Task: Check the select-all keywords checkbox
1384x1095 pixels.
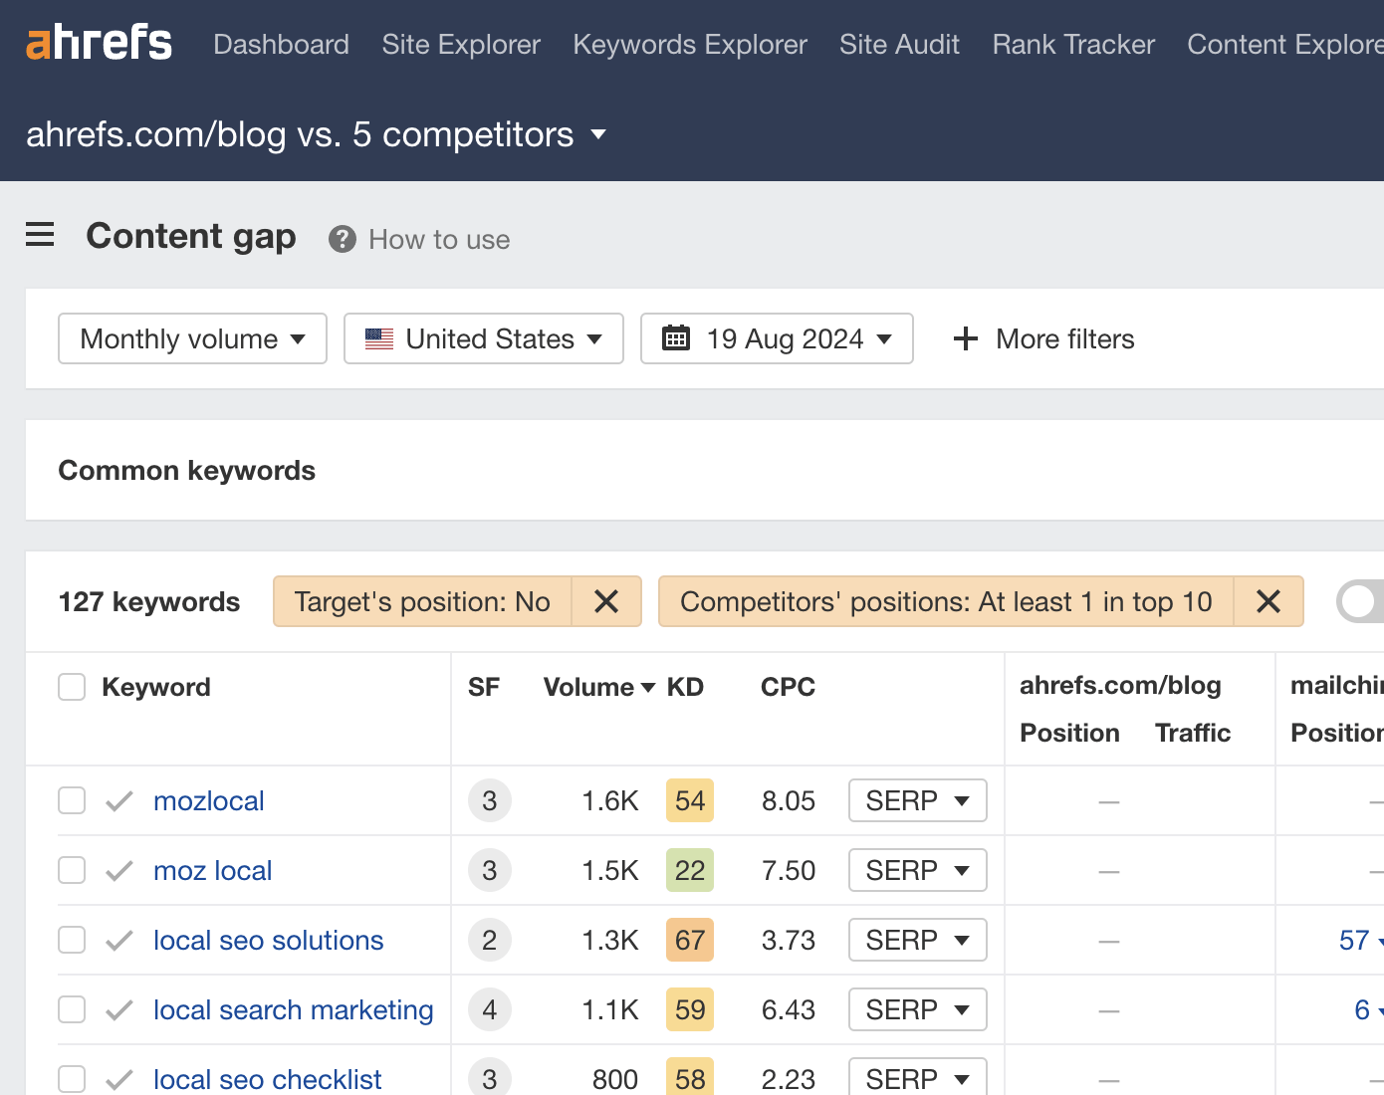Action: click(71, 686)
